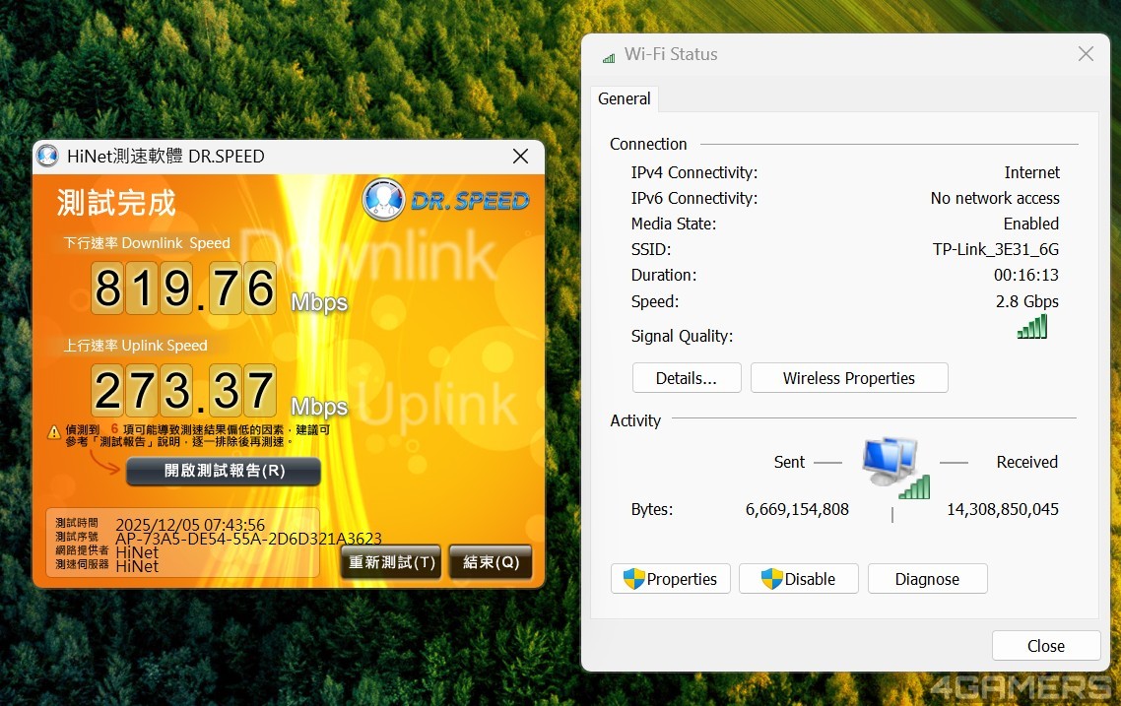This screenshot has width=1121, height=706.
Task: Open the Details... connection dialog
Action: pyautogui.click(x=686, y=378)
